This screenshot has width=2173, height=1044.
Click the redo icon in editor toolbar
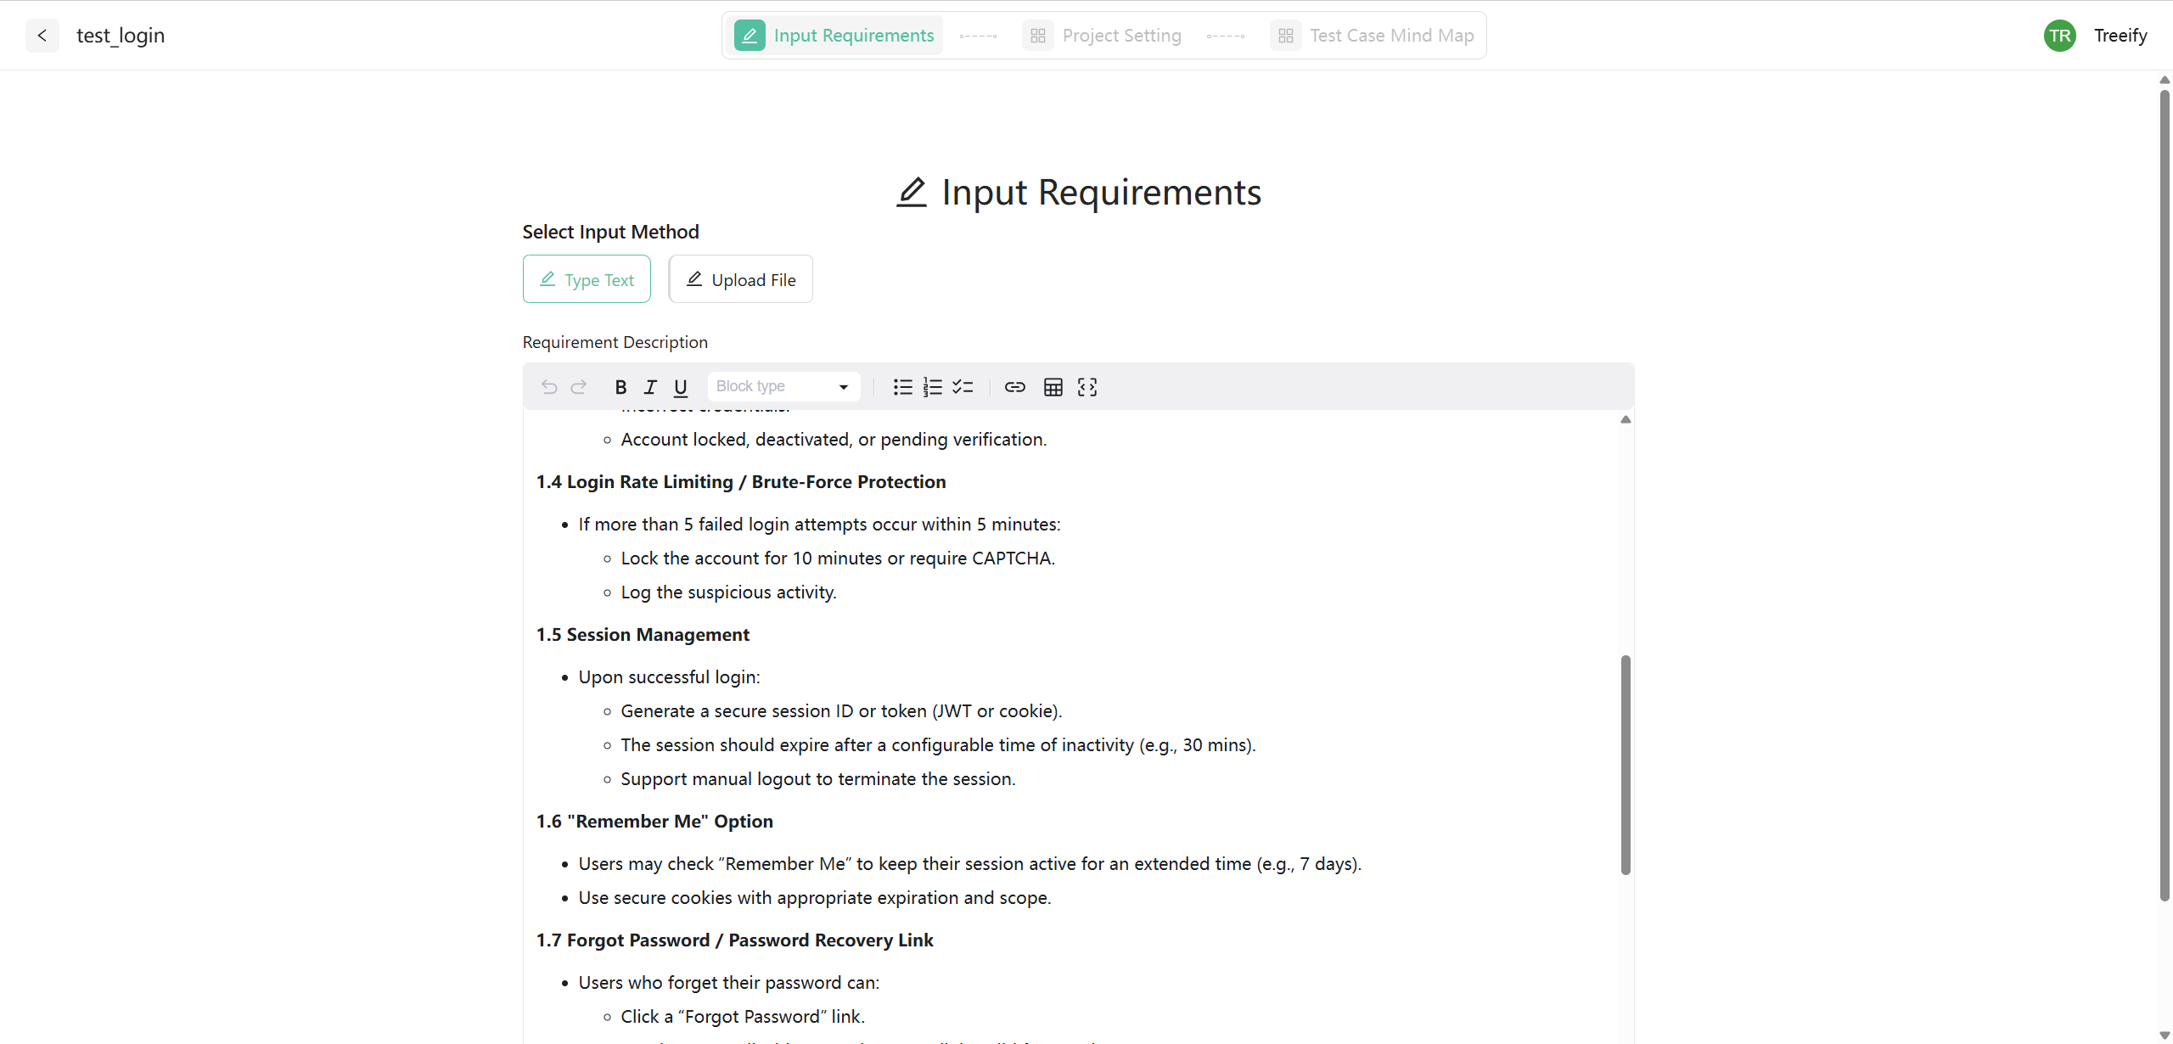pyautogui.click(x=579, y=387)
